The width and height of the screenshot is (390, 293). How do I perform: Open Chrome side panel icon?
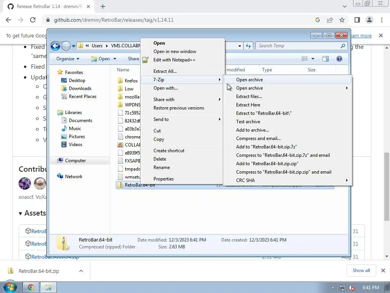click(357, 20)
